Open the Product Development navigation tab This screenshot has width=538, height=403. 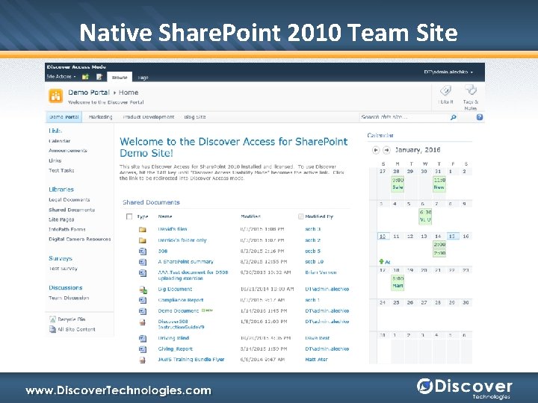coord(148,117)
